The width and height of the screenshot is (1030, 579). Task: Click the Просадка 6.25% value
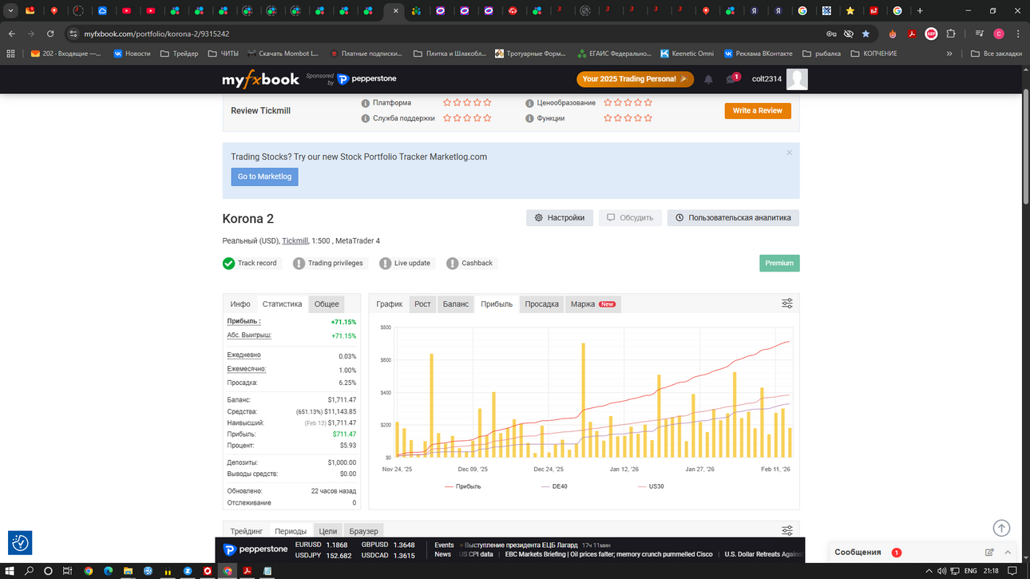point(347,383)
